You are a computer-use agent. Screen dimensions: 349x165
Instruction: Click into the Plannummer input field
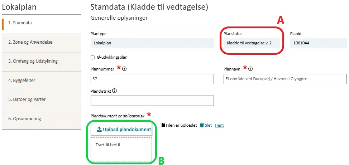(x=152, y=79)
